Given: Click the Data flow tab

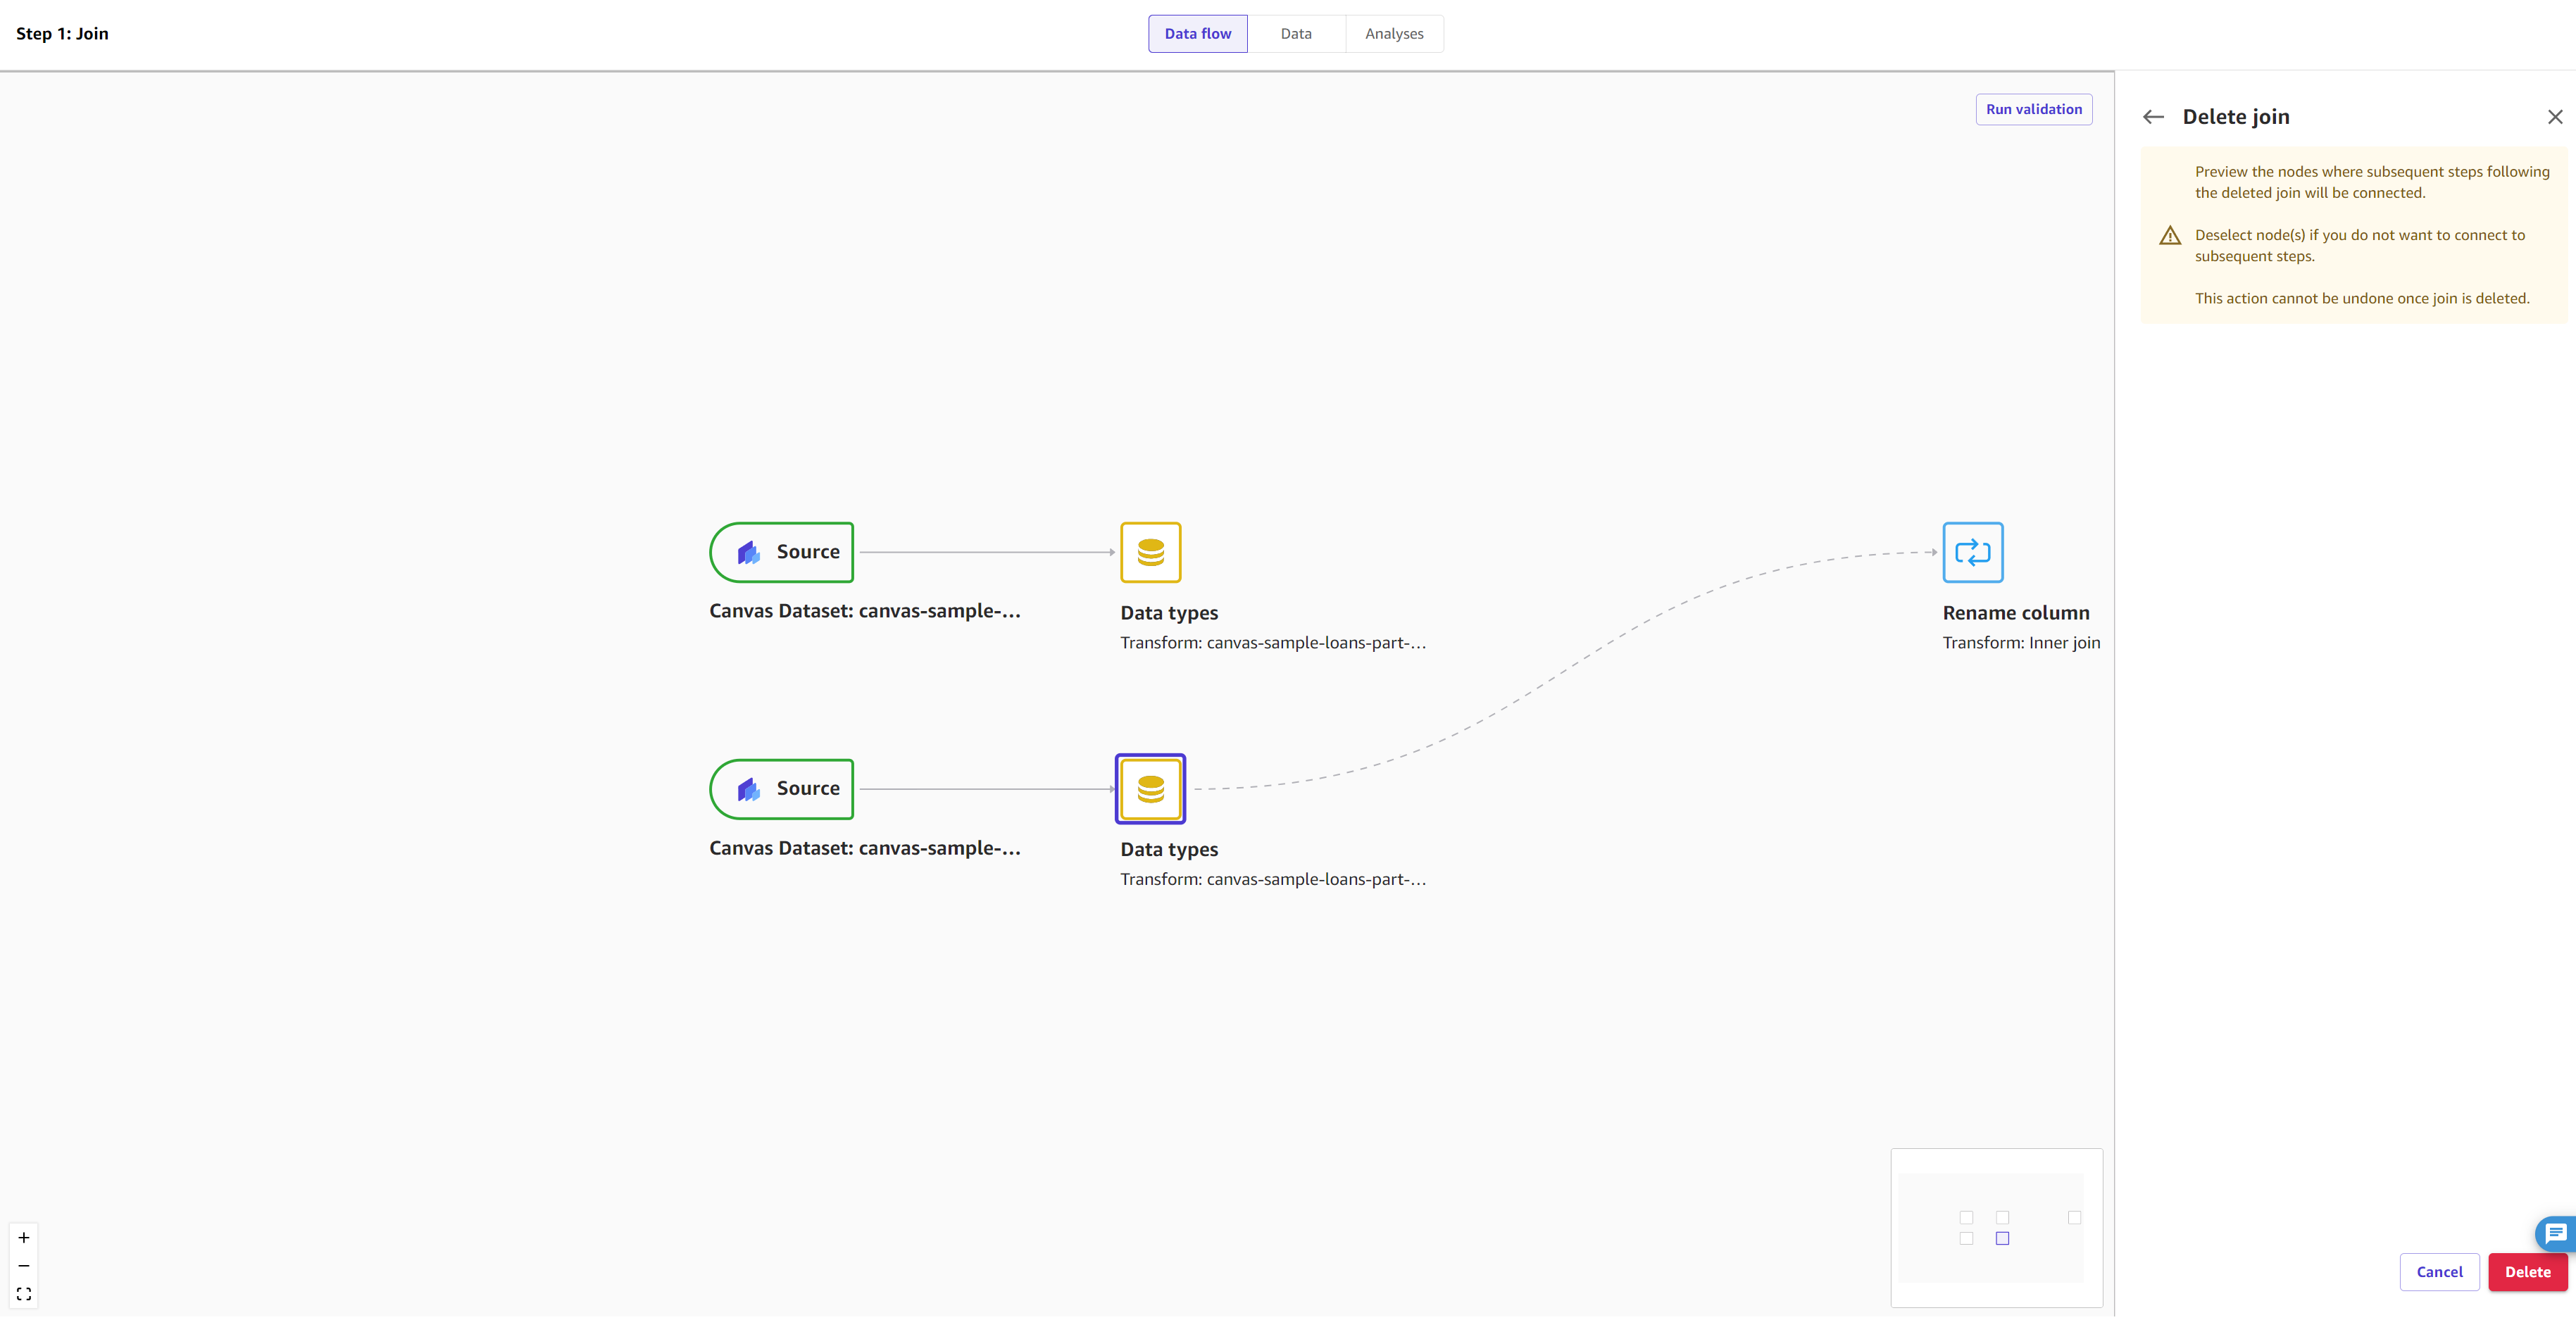Looking at the screenshot, I should (1197, 32).
